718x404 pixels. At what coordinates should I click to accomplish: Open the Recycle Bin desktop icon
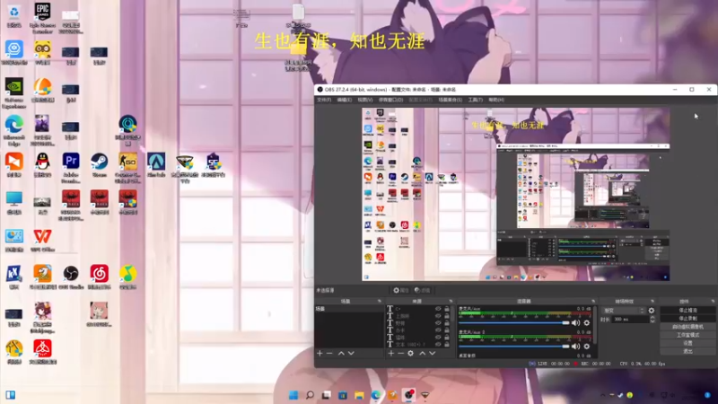[x=14, y=15]
